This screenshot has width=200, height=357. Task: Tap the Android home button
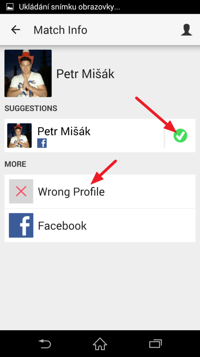click(100, 343)
